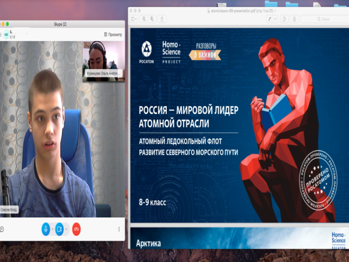Click the Поиск search field in Preview

click(x=325, y=19)
